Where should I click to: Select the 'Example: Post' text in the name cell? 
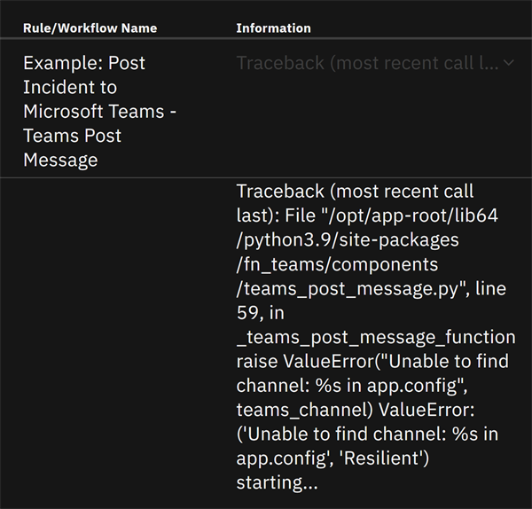click(84, 63)
